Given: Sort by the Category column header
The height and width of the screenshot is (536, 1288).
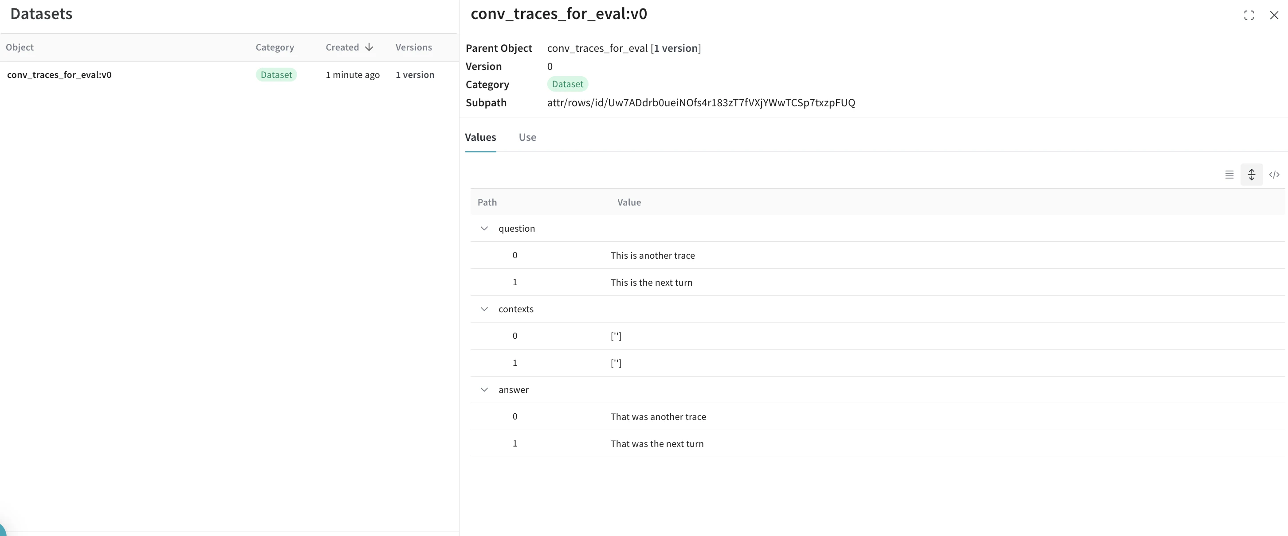Looking at the screenshot, I should click(x=275, y=47).
